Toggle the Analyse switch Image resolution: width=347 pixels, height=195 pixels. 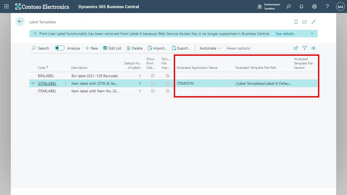tap(59, 48)
